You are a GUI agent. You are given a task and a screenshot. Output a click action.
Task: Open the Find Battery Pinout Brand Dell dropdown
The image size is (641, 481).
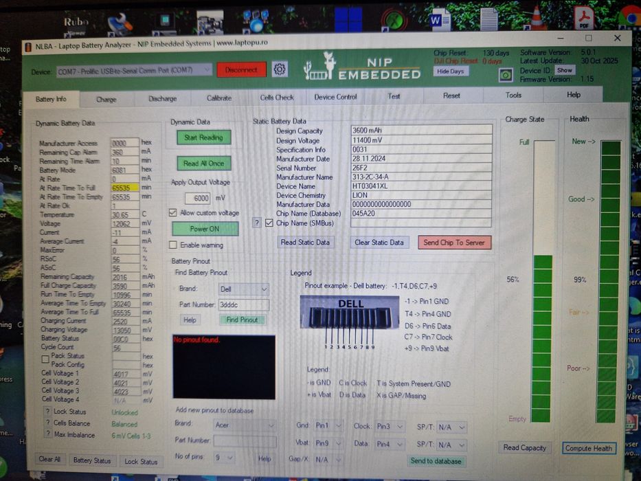(x=243, y=289)
